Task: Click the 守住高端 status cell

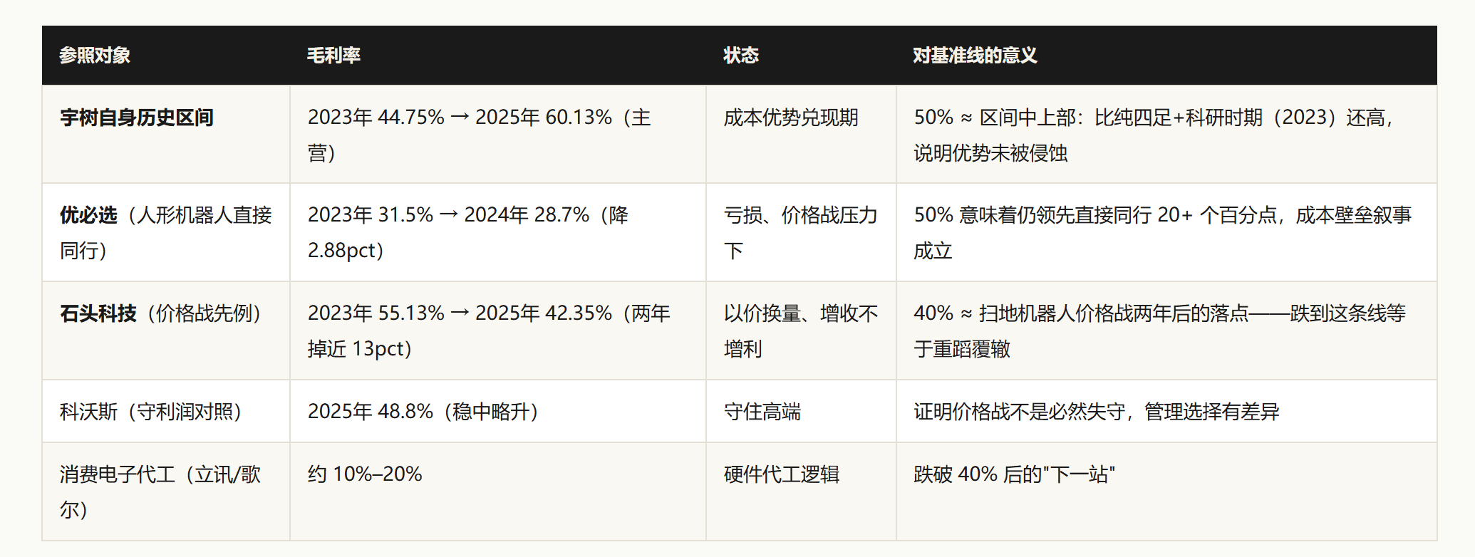Action: (x=801, y=411)
